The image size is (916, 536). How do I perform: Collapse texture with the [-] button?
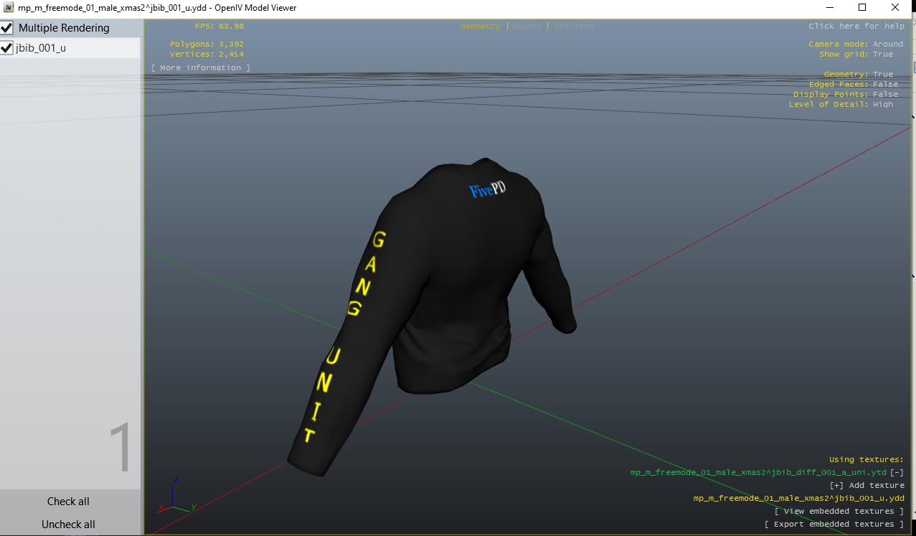click(897, 472)
